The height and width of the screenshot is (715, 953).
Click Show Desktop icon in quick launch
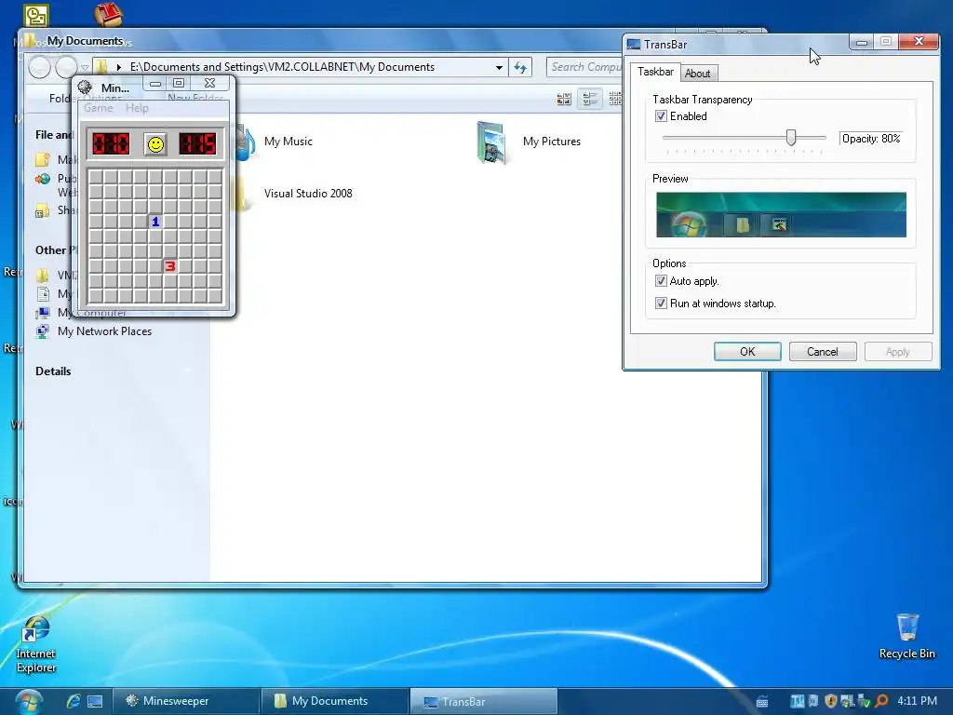coord(96,701)
